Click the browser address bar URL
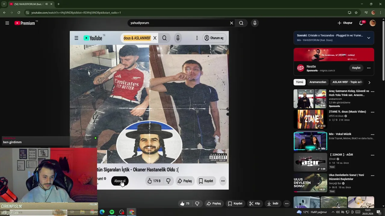Image resolution: width=385 pixels, height=216 pixels. coord(76,13)
